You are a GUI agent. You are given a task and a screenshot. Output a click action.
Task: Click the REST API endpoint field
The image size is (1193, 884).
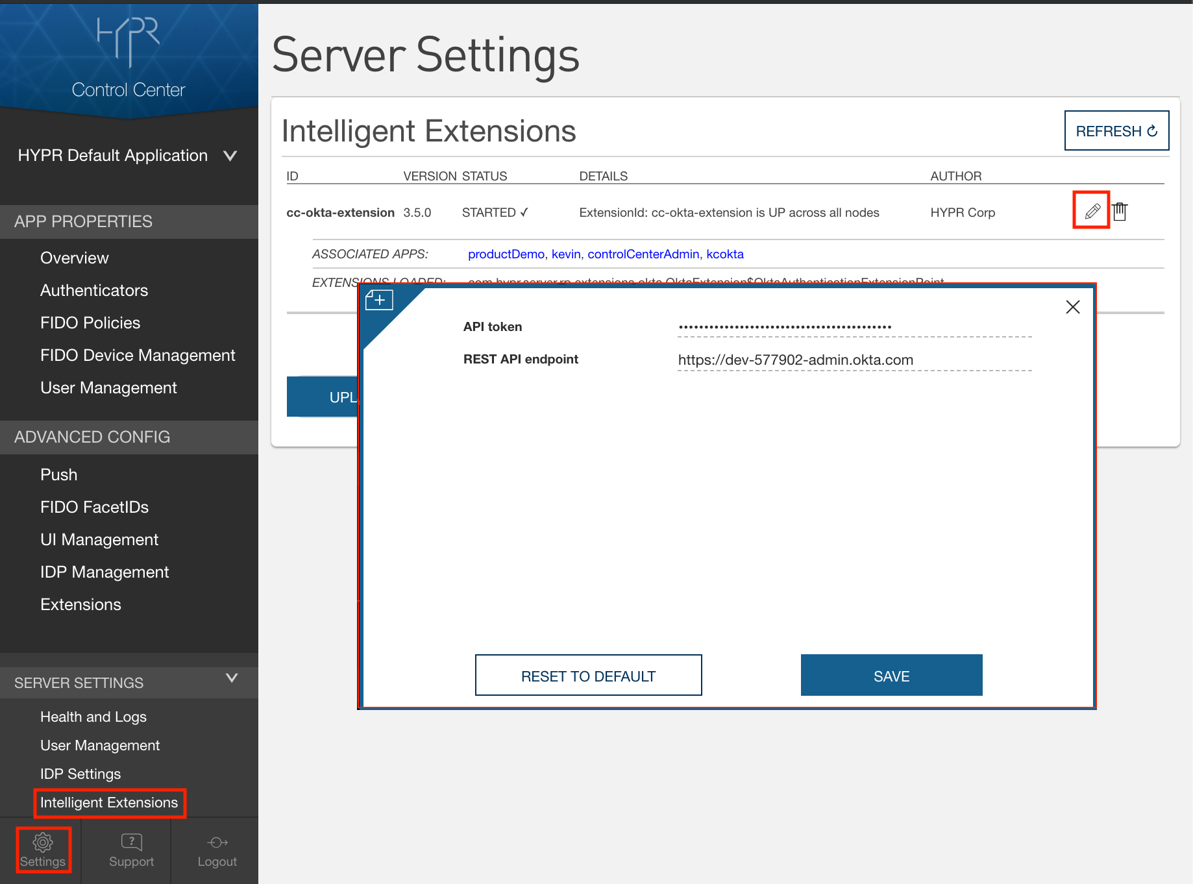coord(855,360)
